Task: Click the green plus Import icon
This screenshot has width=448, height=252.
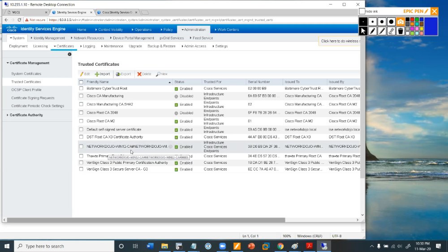Action: coord(97,74)
